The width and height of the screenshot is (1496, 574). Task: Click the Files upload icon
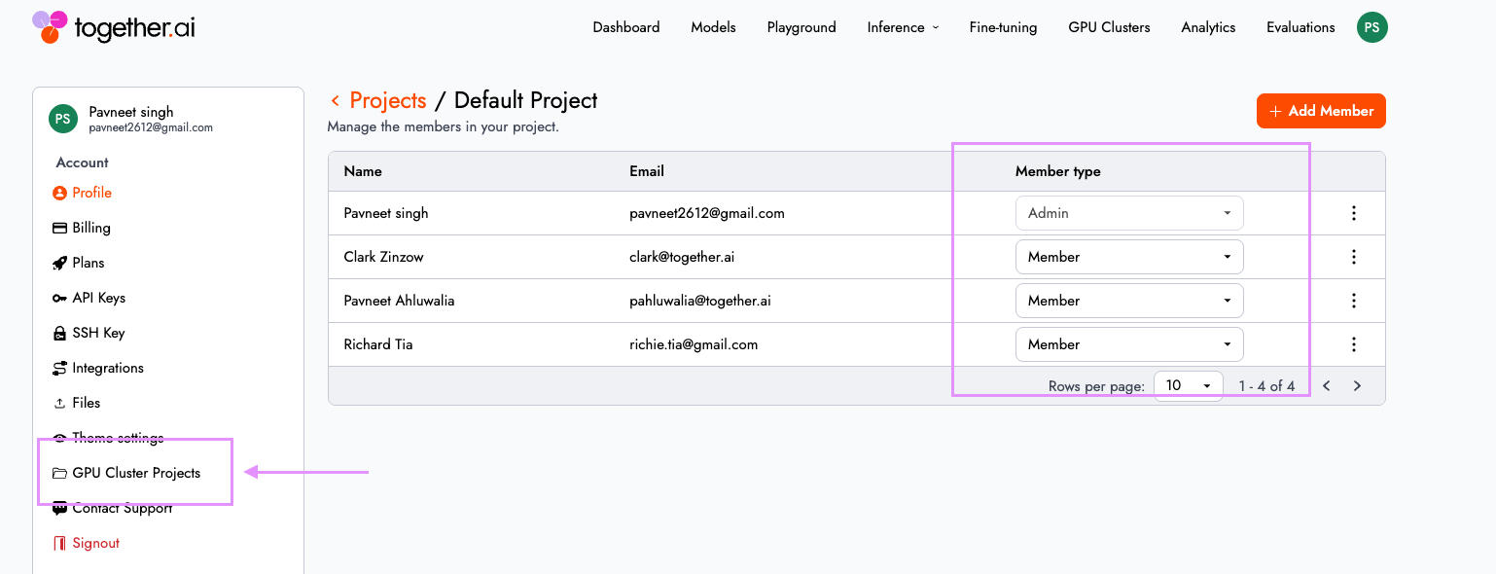tap(59, 403)
